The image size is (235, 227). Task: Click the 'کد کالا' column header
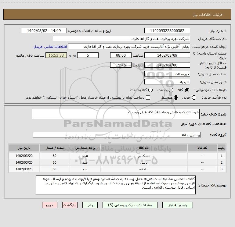pyautogui.click(x=202, y=148)
